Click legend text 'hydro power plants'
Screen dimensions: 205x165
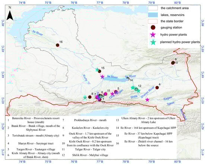click(x=173, y=35)
